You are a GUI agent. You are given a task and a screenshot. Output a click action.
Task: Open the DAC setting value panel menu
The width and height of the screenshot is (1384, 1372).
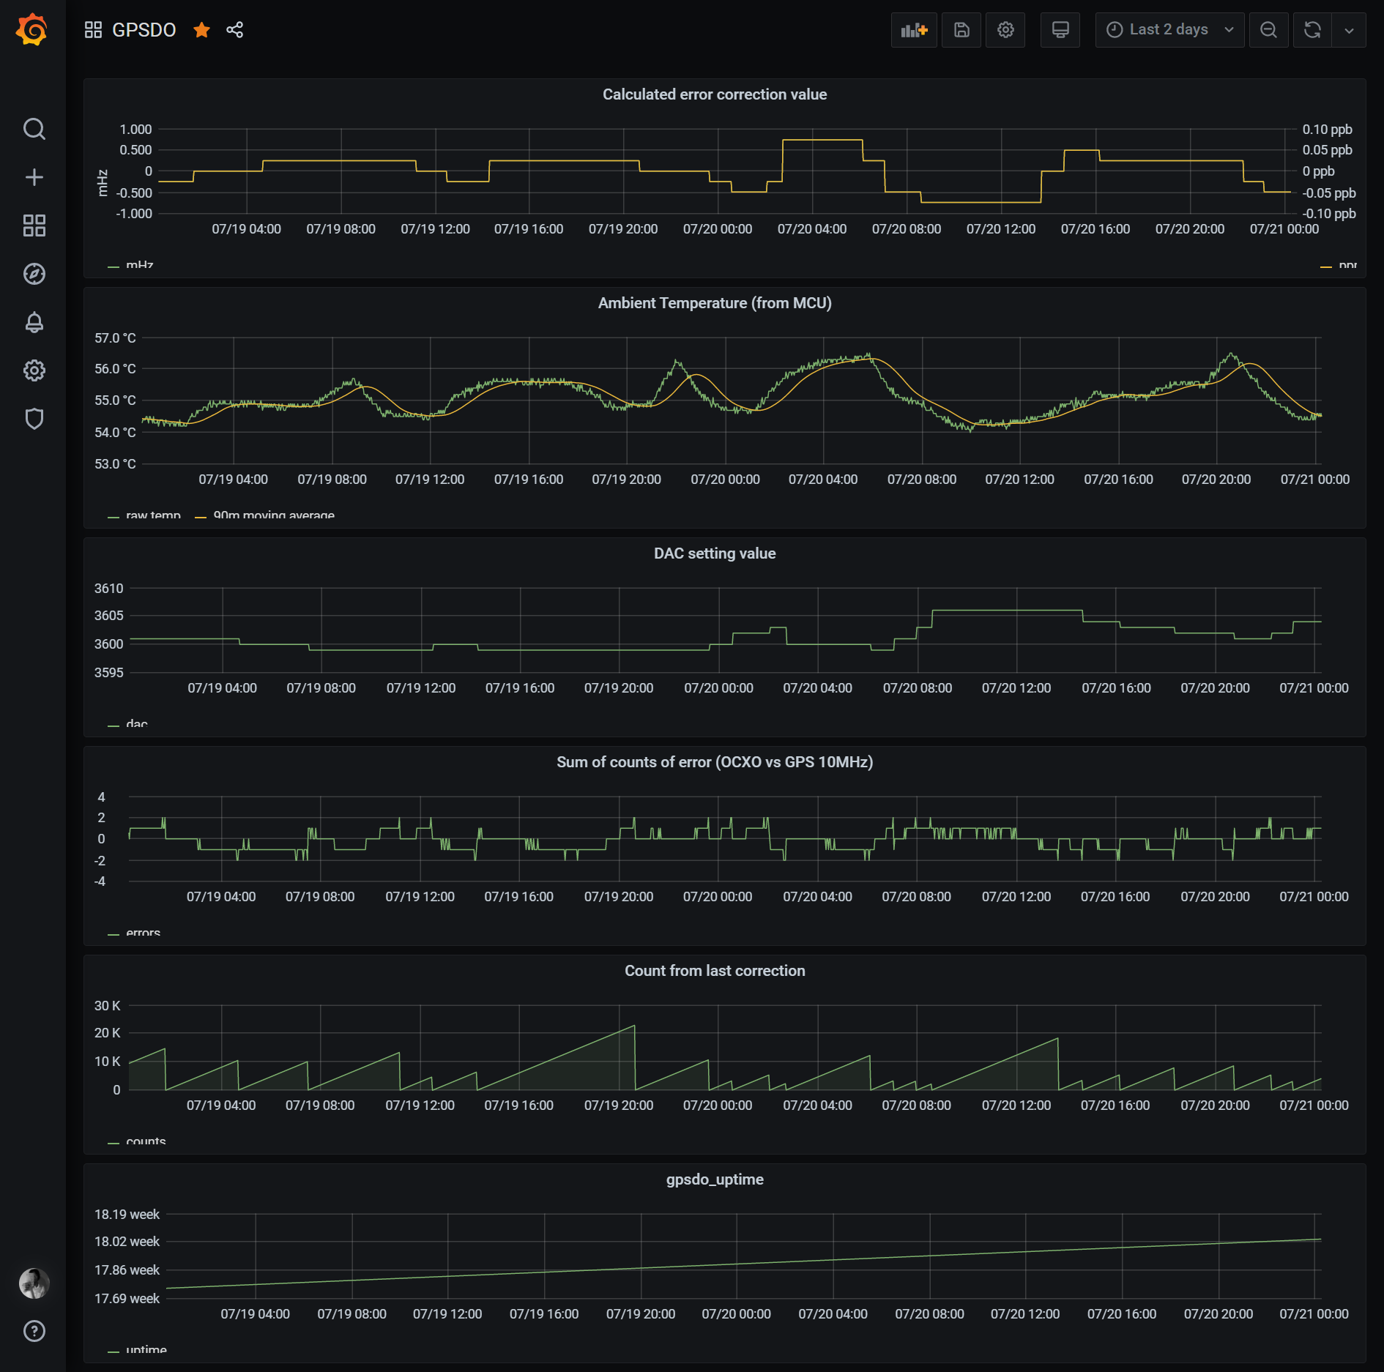(714, 553)
